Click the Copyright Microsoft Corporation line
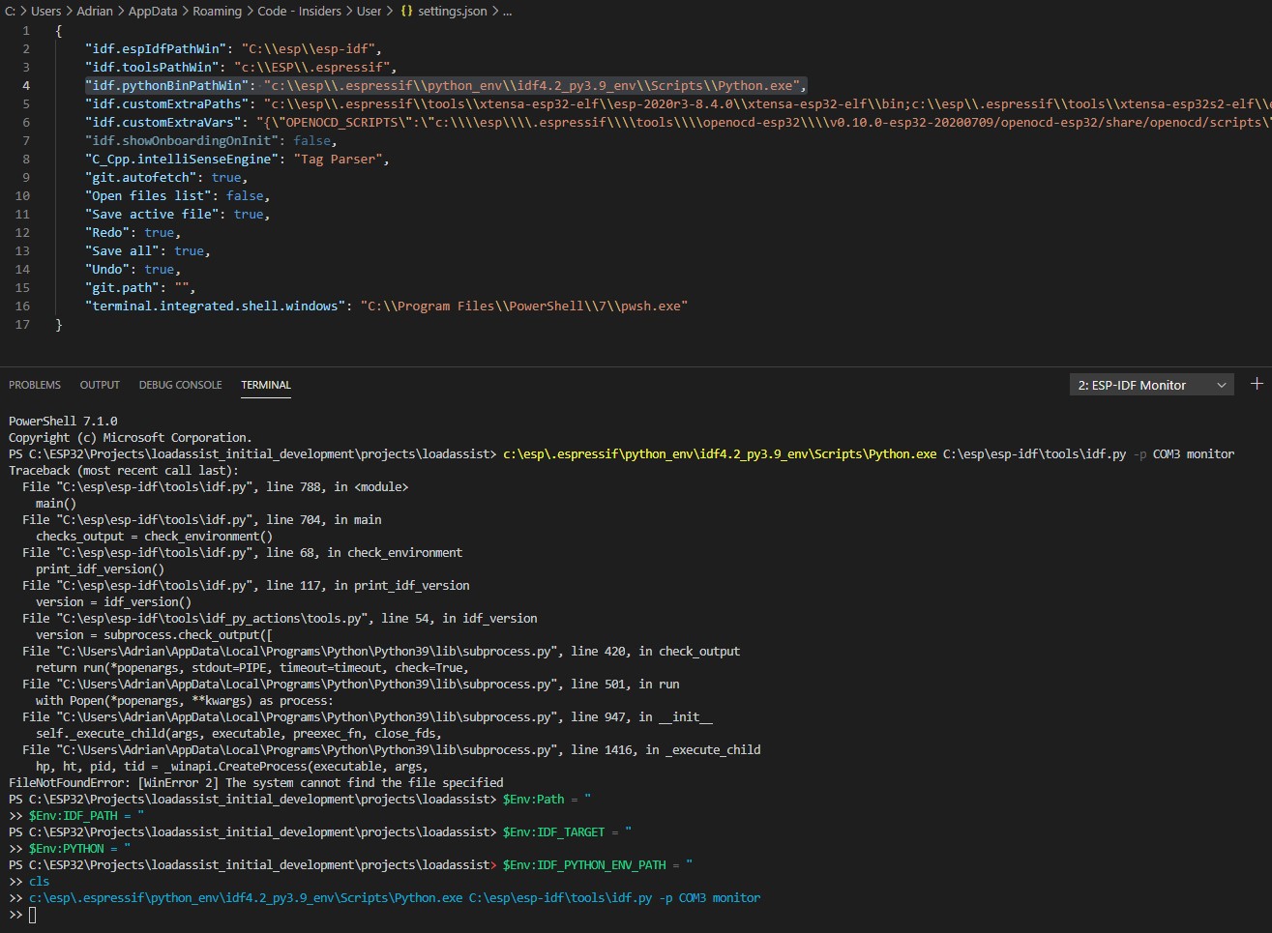 [131, 437]
